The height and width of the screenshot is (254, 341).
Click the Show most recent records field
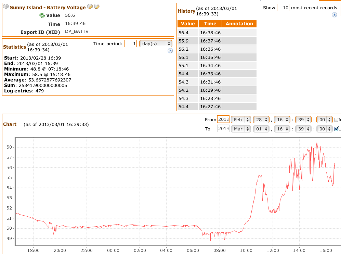tap(283, 8)
